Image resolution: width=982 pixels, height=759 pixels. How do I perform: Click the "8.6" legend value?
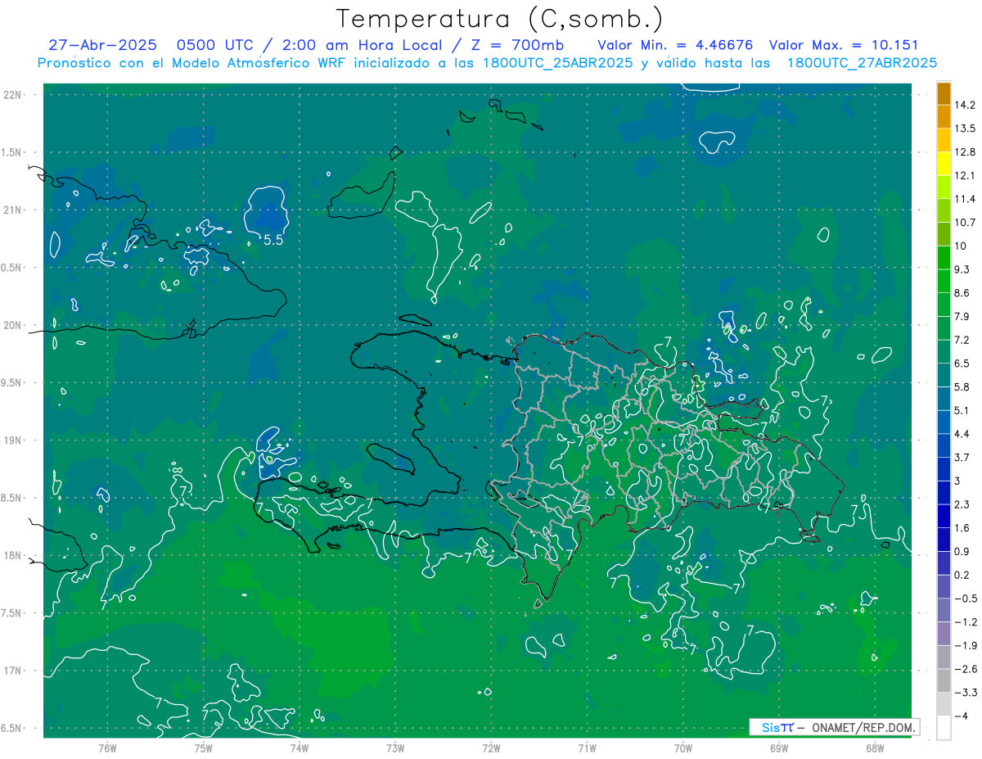coord(962,293)
